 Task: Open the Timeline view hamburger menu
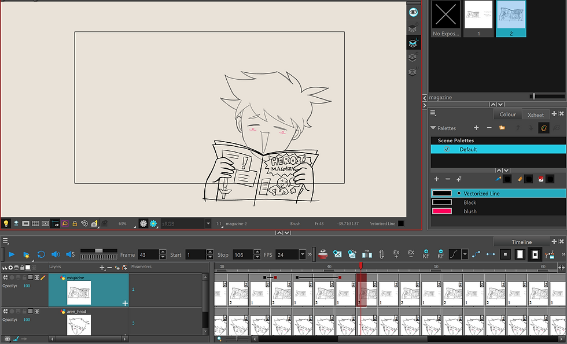click(x=5, y=241)
